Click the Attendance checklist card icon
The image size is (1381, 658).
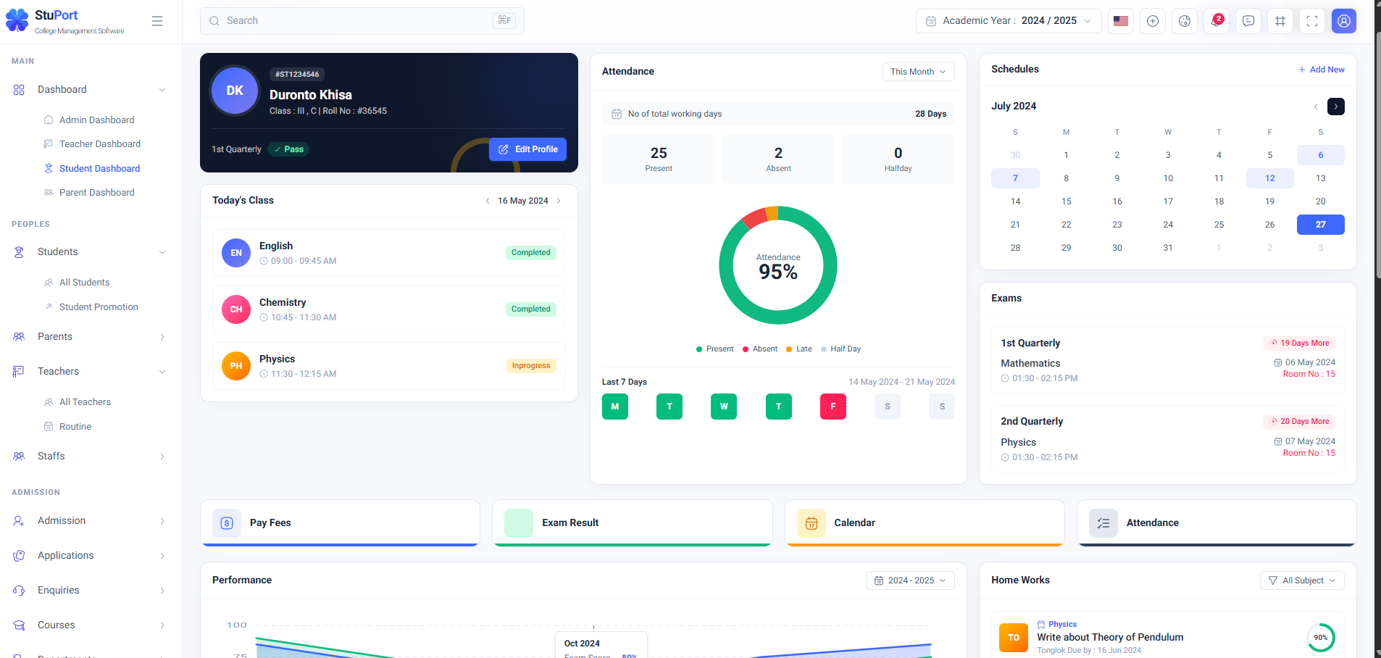pyautogui.click(x=1103, y=523)
